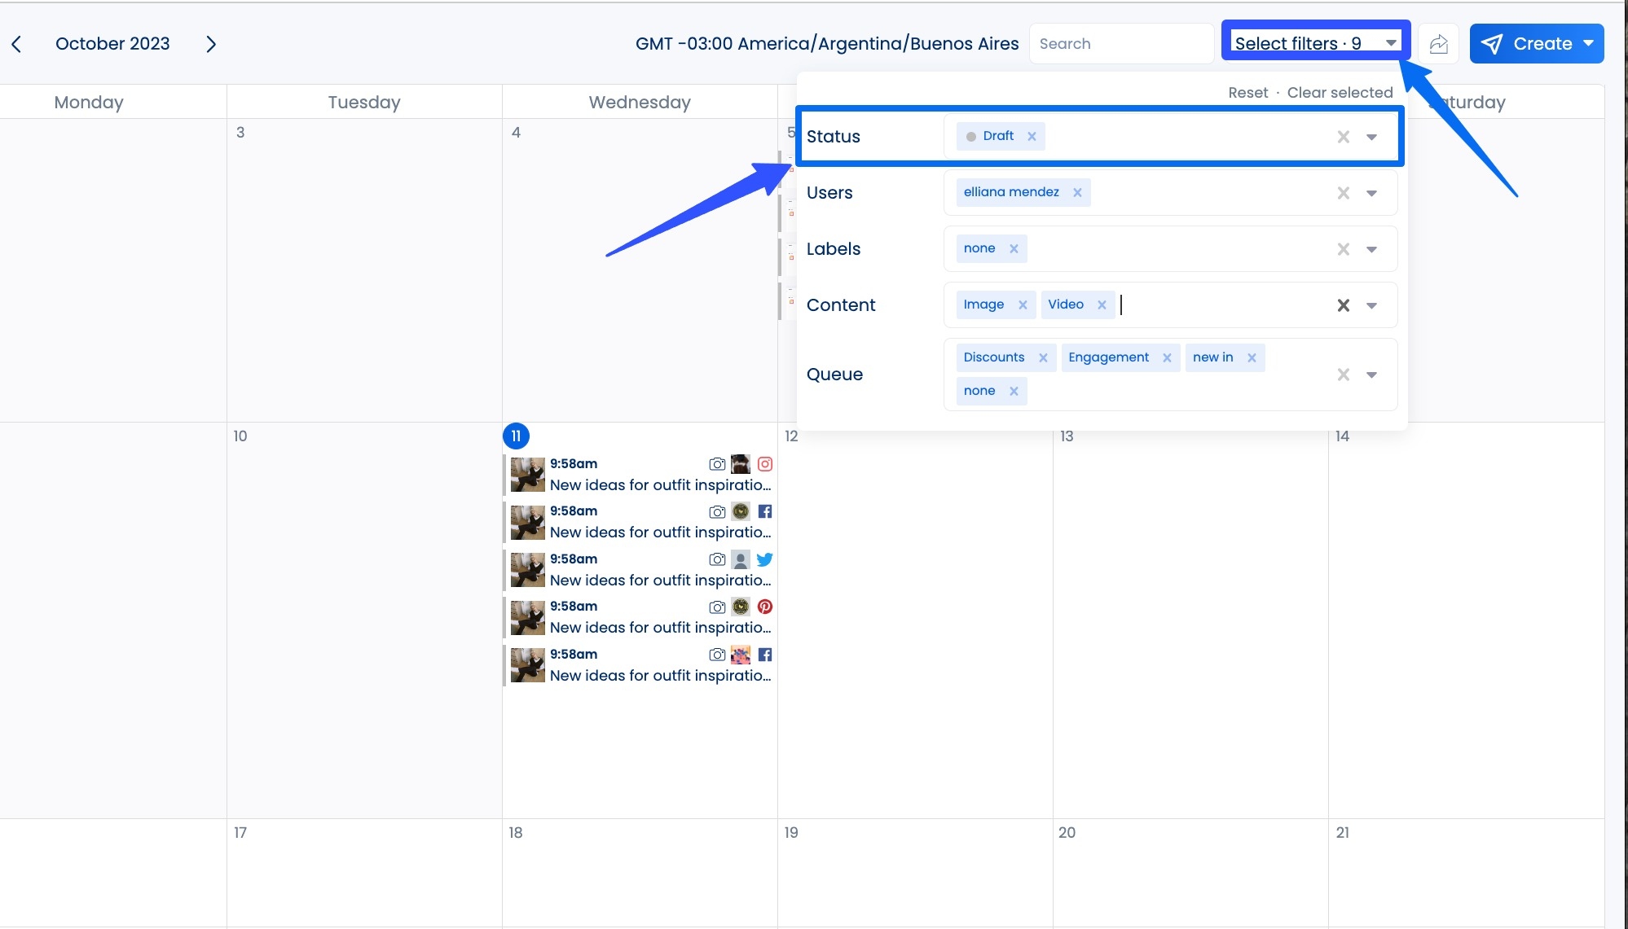Click the Reset link in the filter panel
1628x929 pixels.
pos(1248,92)
